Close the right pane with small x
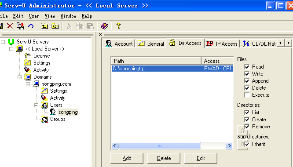293x167 pixels. 100,35
